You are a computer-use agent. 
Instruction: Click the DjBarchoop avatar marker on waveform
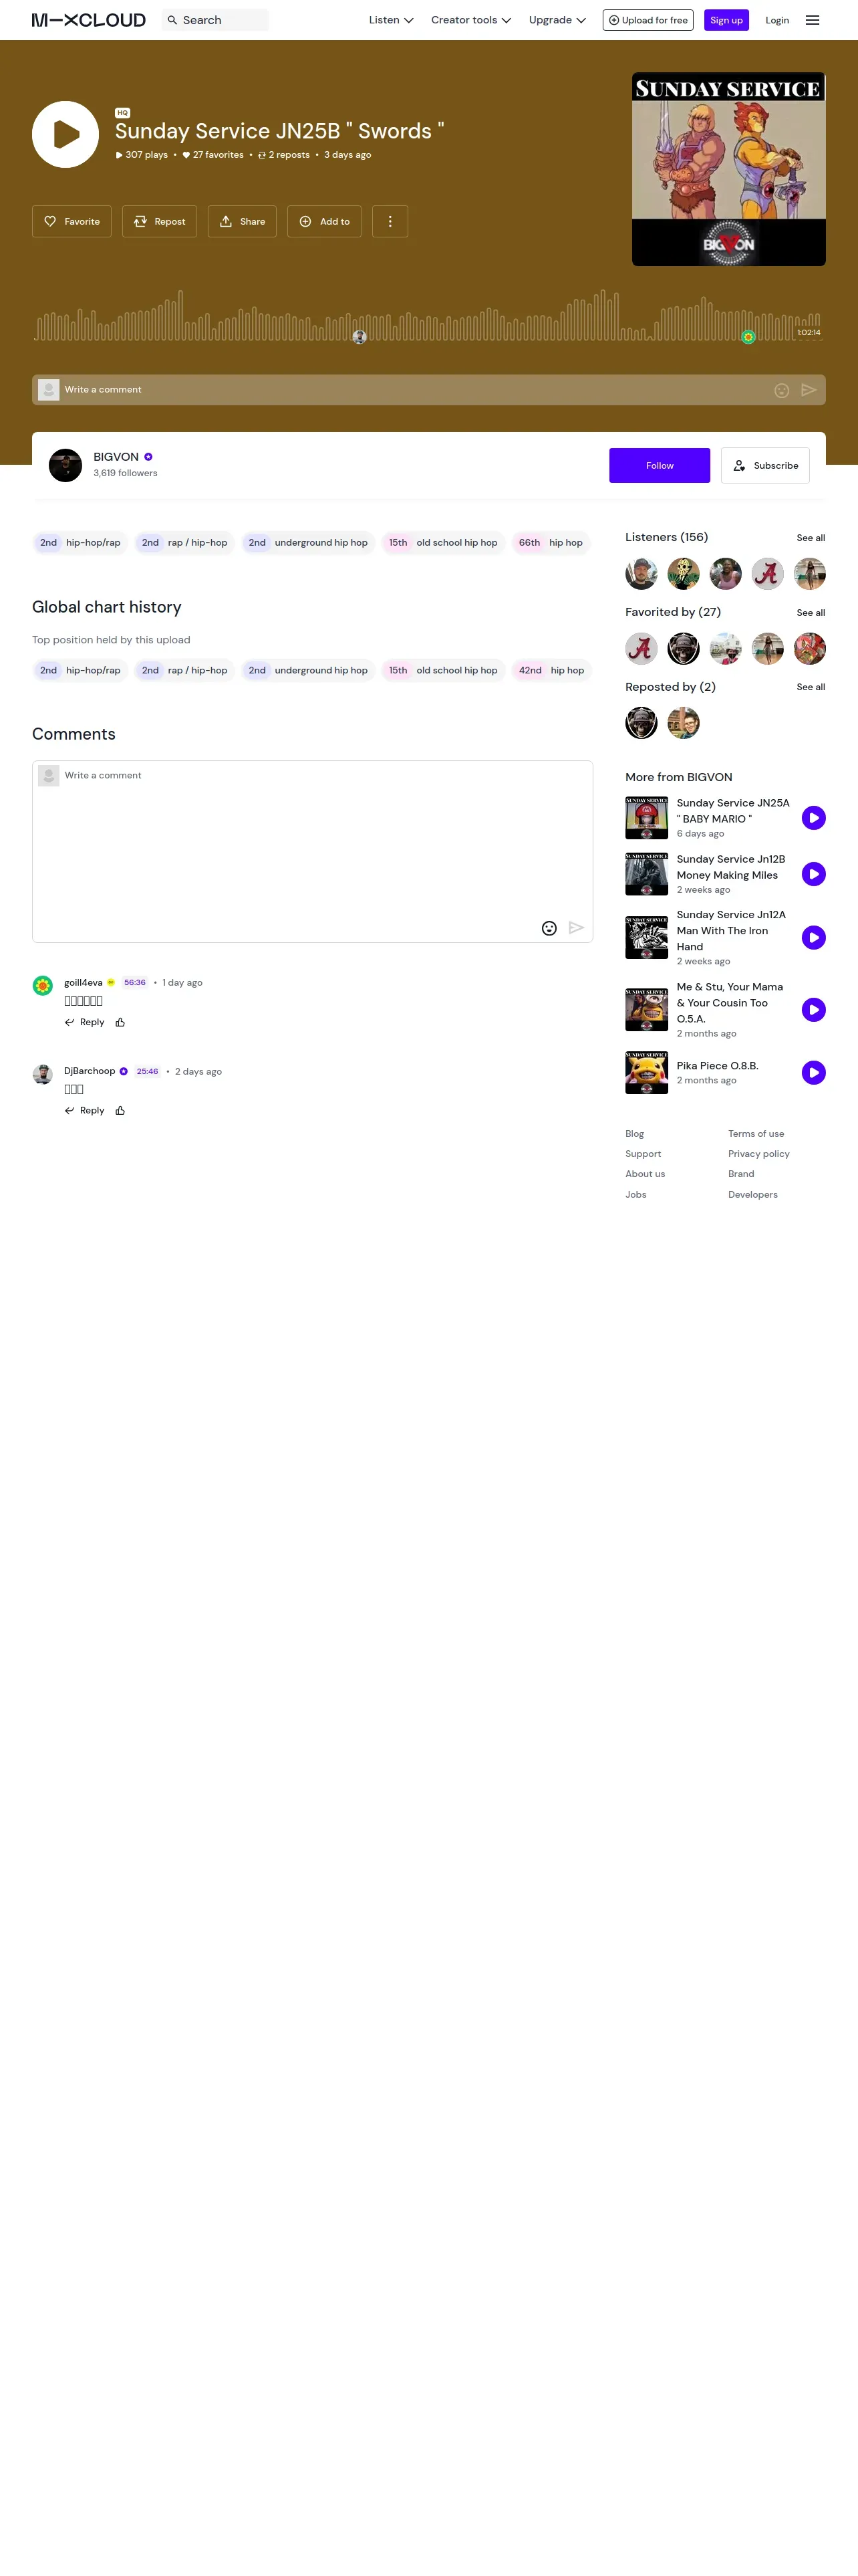[360, 337]
